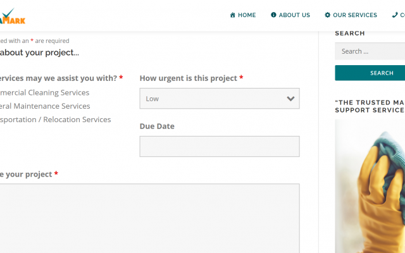This screenshot has width=405, height=253.
Task: Click the Search text input in sidebar
Action: tap(370, 51)
